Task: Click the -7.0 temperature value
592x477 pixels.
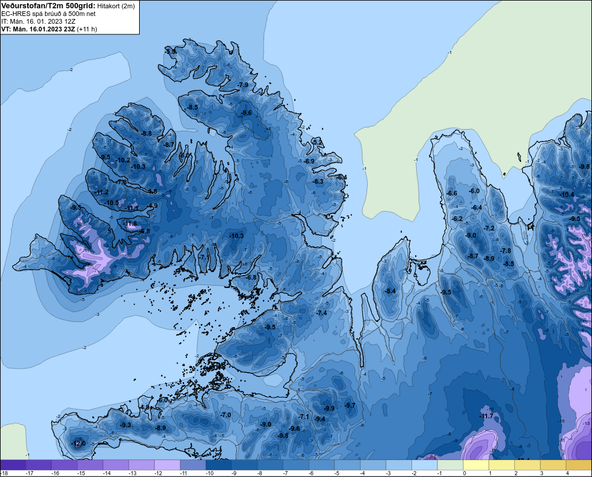Action: 226,415
